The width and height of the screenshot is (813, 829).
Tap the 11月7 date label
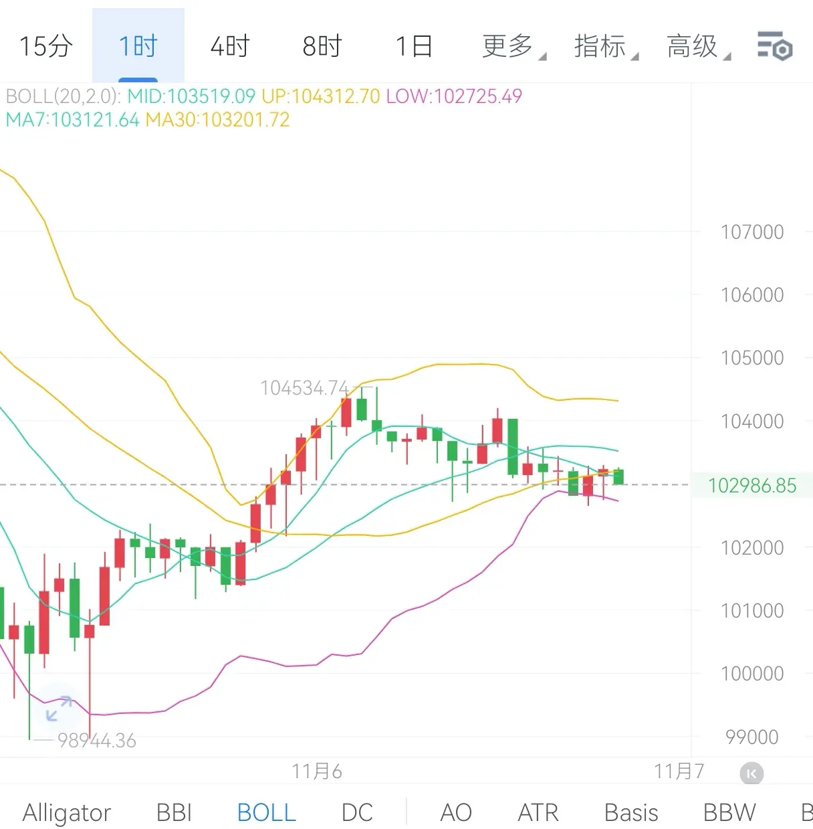679,771
